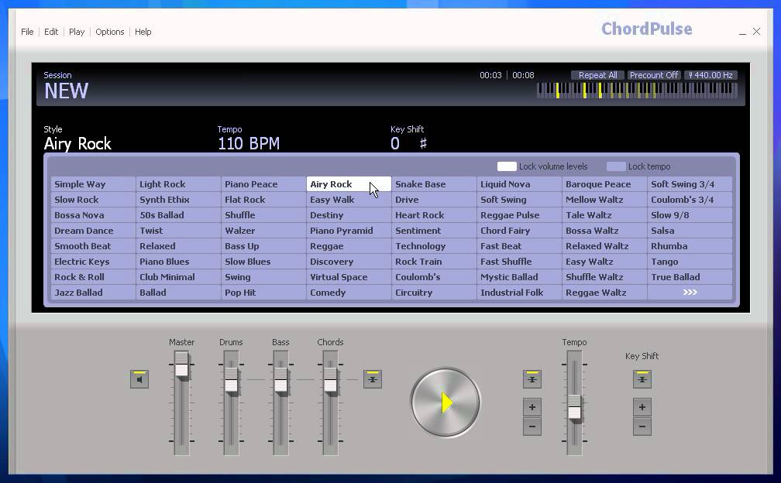Minimize the ChordPulse window
The width and height of the screenshot is (781, 483).
point(742,32)
